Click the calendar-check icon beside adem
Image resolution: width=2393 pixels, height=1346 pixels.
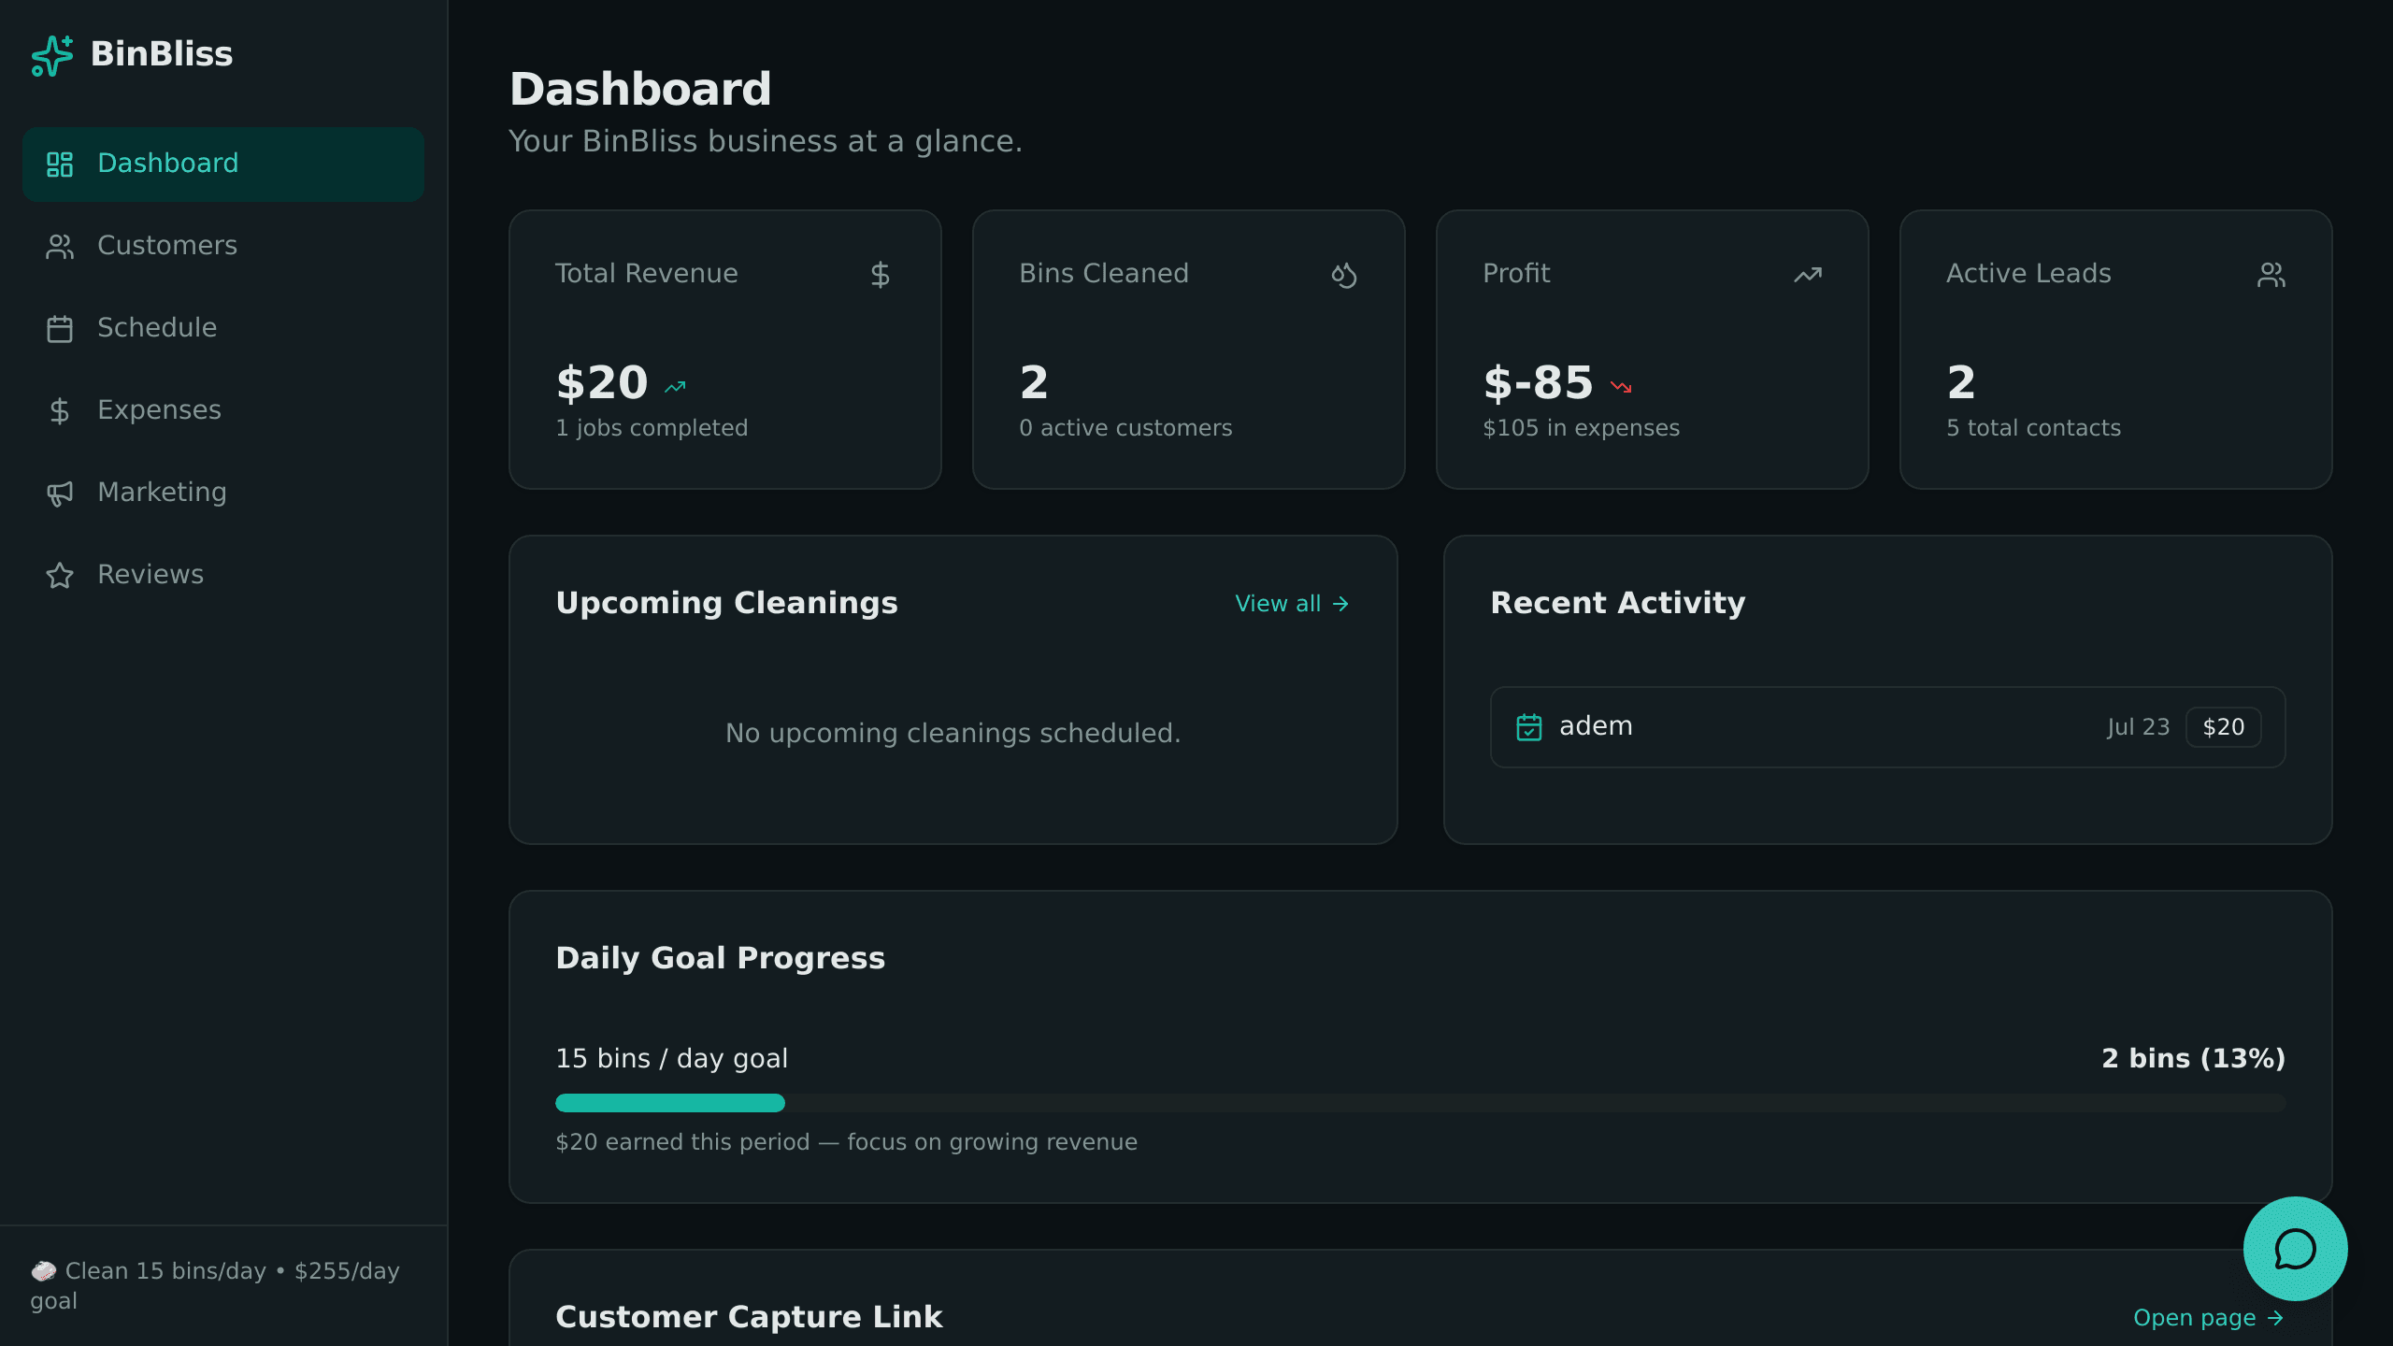point(1529,727)
